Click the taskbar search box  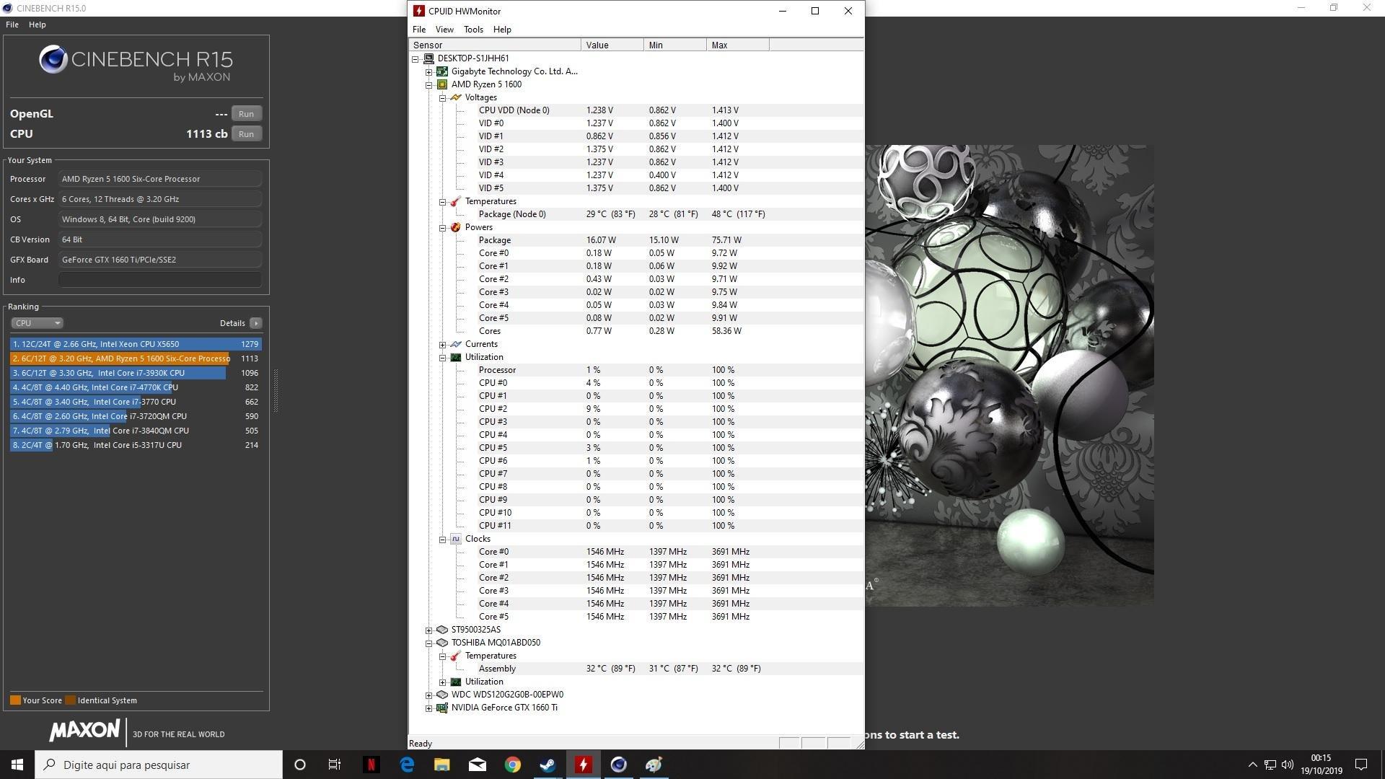tap(159, 765)
